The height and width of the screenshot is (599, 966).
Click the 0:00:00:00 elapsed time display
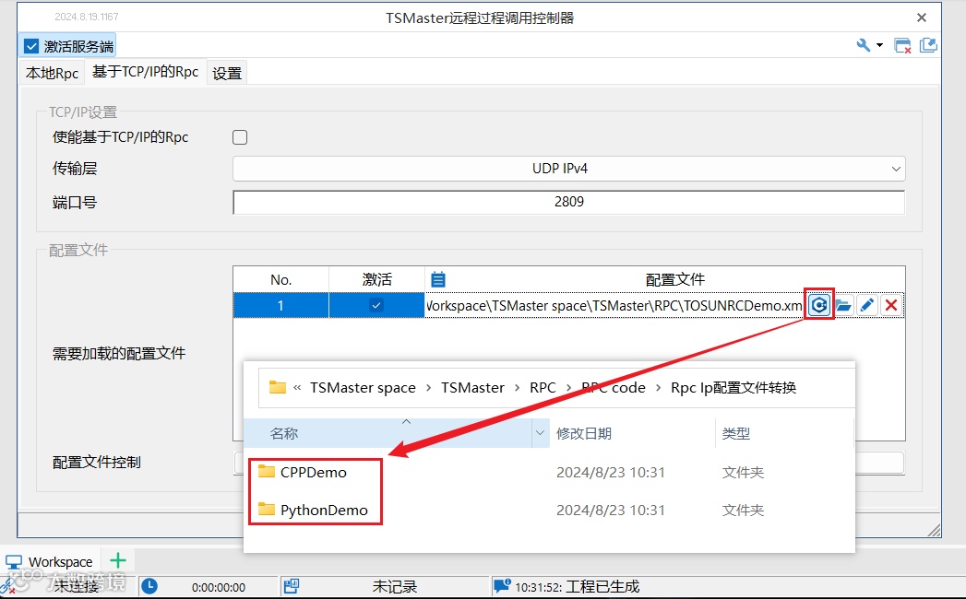219,587
